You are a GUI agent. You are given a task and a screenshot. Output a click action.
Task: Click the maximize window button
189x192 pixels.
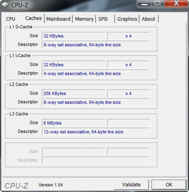(x=158, y=4)
